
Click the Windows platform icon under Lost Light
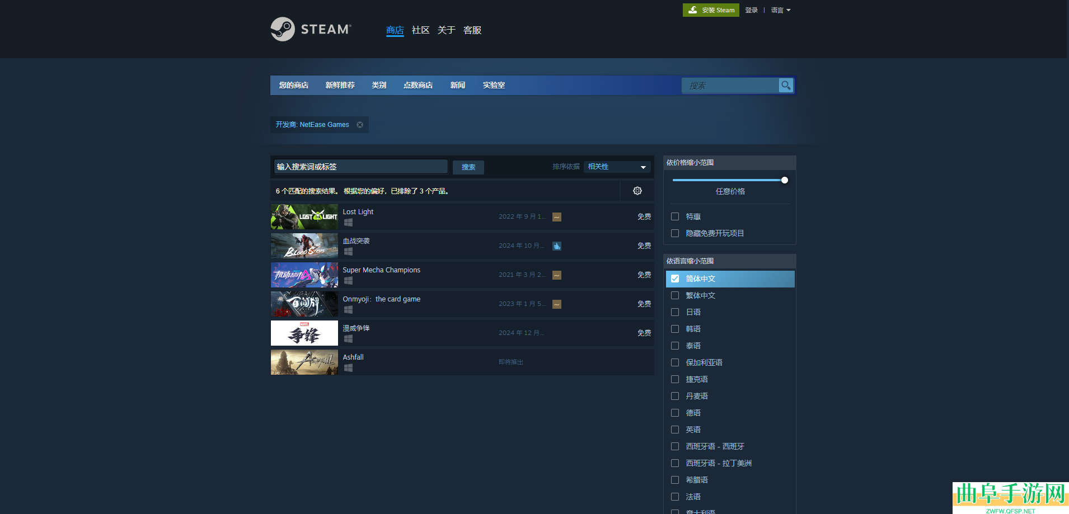pos(348,223)
